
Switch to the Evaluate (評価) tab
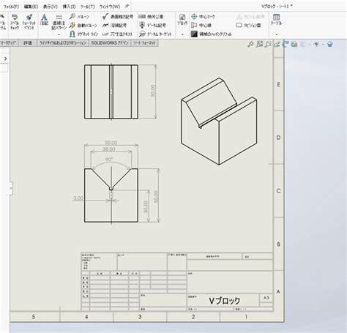27,43
